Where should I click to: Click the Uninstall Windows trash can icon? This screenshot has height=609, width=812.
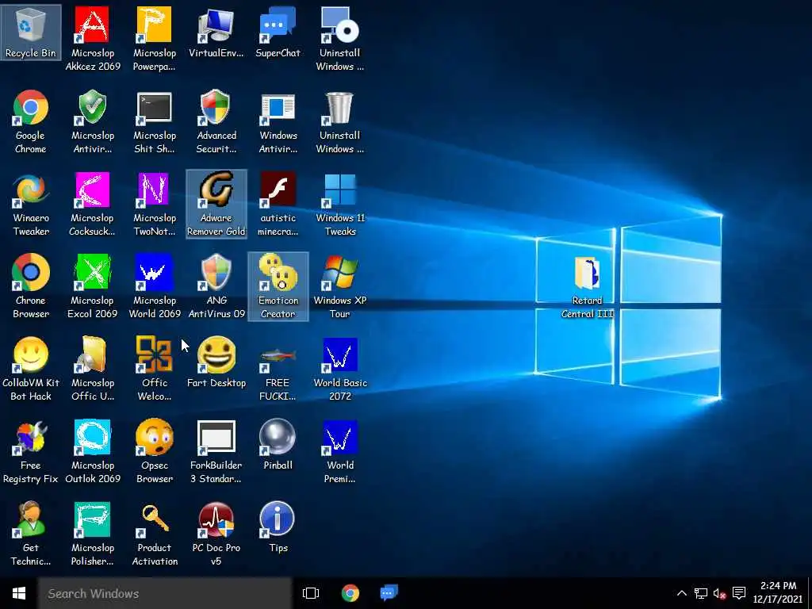coord(339,121)
